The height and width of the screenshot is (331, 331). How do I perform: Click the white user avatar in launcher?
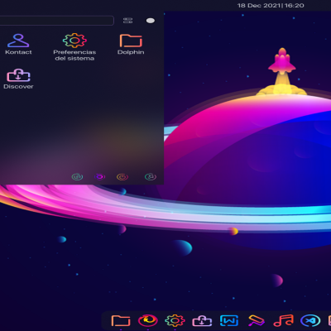point(151,21)
